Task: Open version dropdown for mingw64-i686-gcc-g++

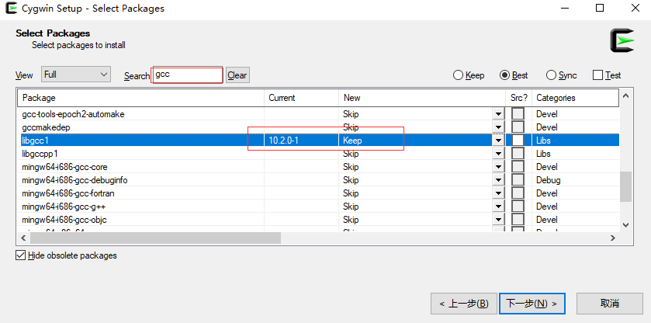Action: [498, 207]
